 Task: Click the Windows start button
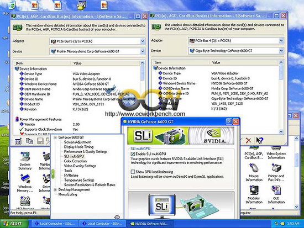coord(14,224)
